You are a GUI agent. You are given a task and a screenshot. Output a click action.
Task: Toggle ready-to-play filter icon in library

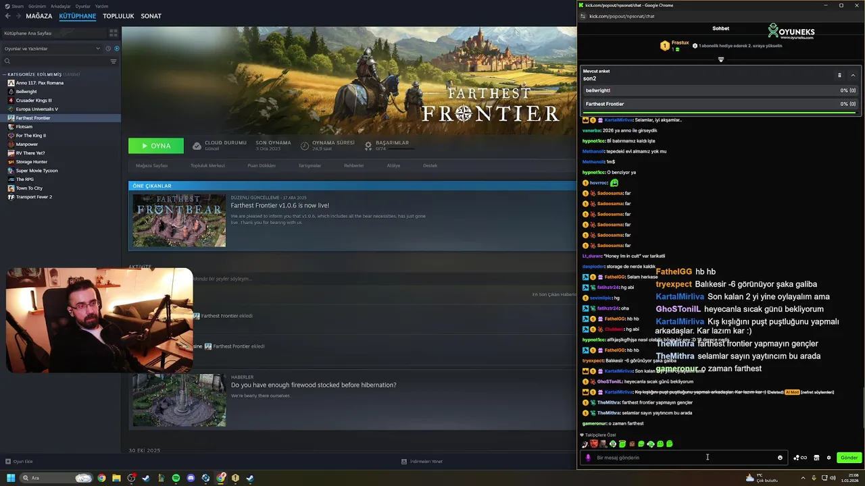coord(117,49)
